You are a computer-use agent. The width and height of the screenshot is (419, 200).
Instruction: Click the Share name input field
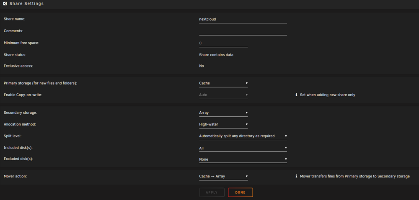click(243, 19)
